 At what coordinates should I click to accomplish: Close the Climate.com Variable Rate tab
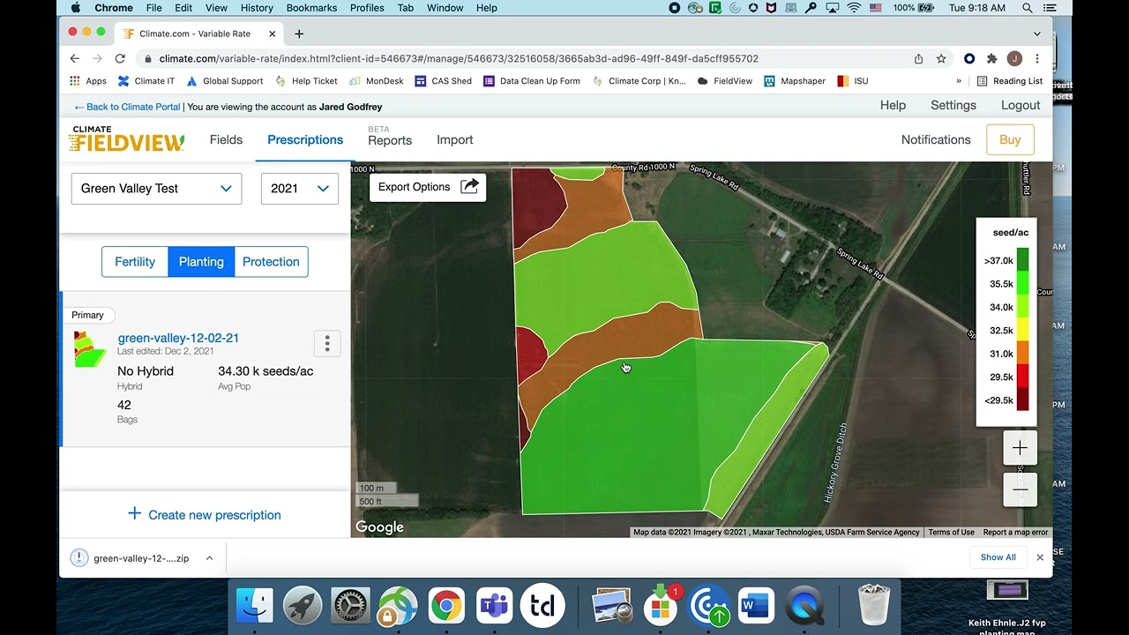click(x=272, y=34)
